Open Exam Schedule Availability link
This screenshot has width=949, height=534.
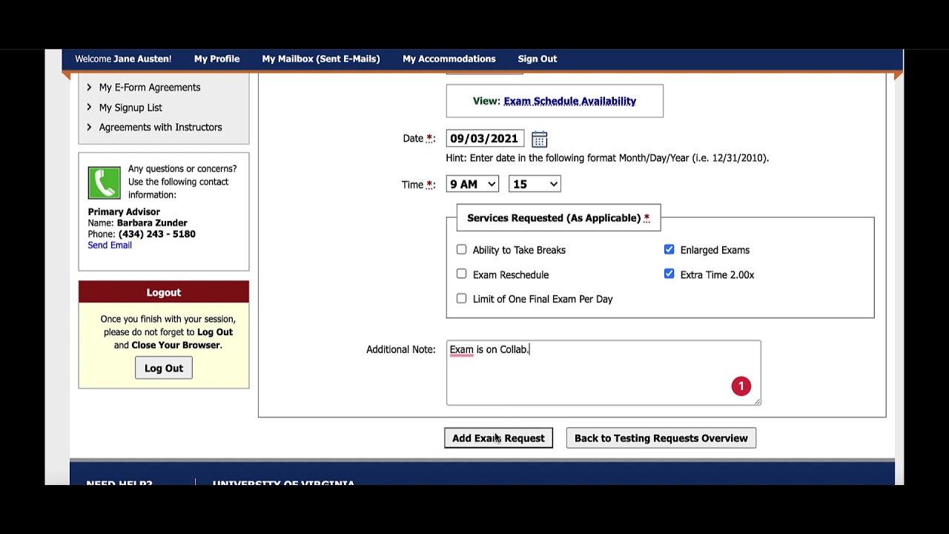[x=569, y=101]
